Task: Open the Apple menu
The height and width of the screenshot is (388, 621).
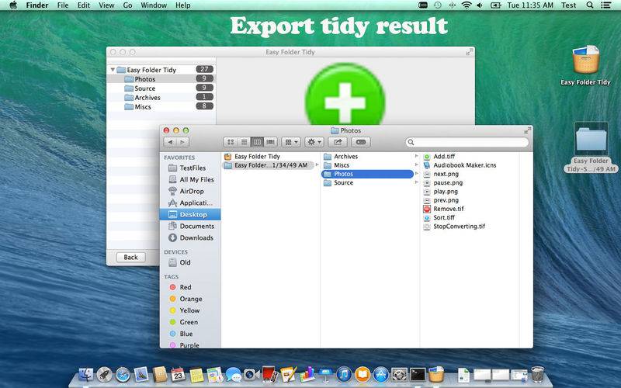Action: click(x=13, y=5)
